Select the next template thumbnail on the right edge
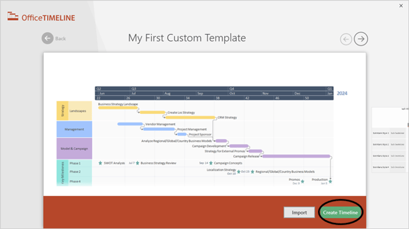This screenshot has width=409, height=229. pos(389,140)
